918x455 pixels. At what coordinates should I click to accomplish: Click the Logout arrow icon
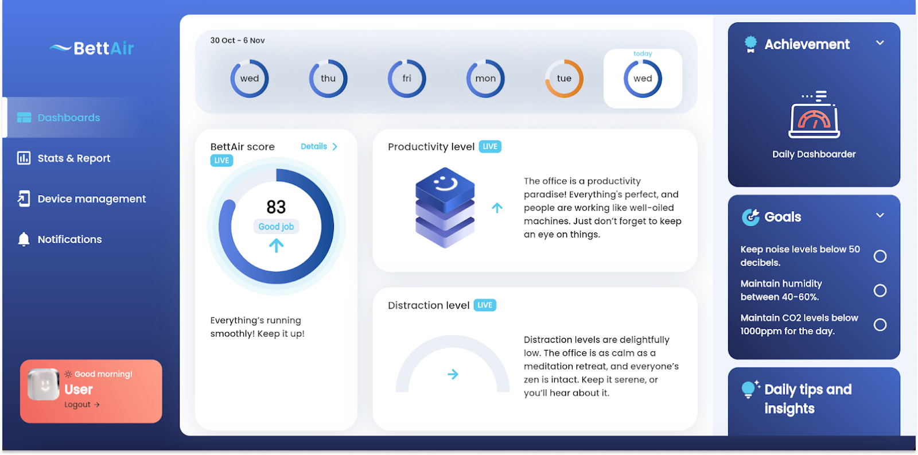click(x=97, y=405)
